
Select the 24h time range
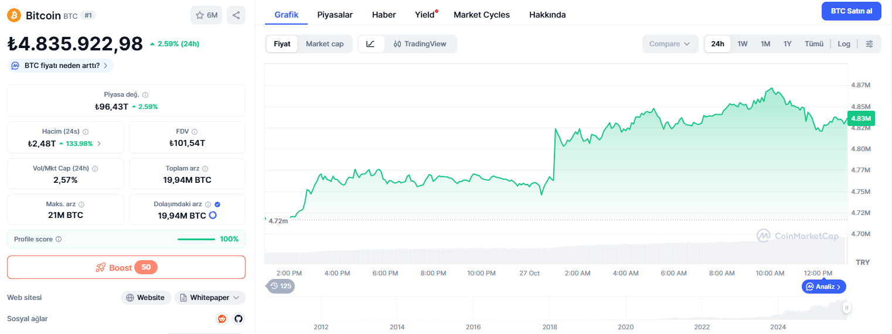click(x=717, y=44)
